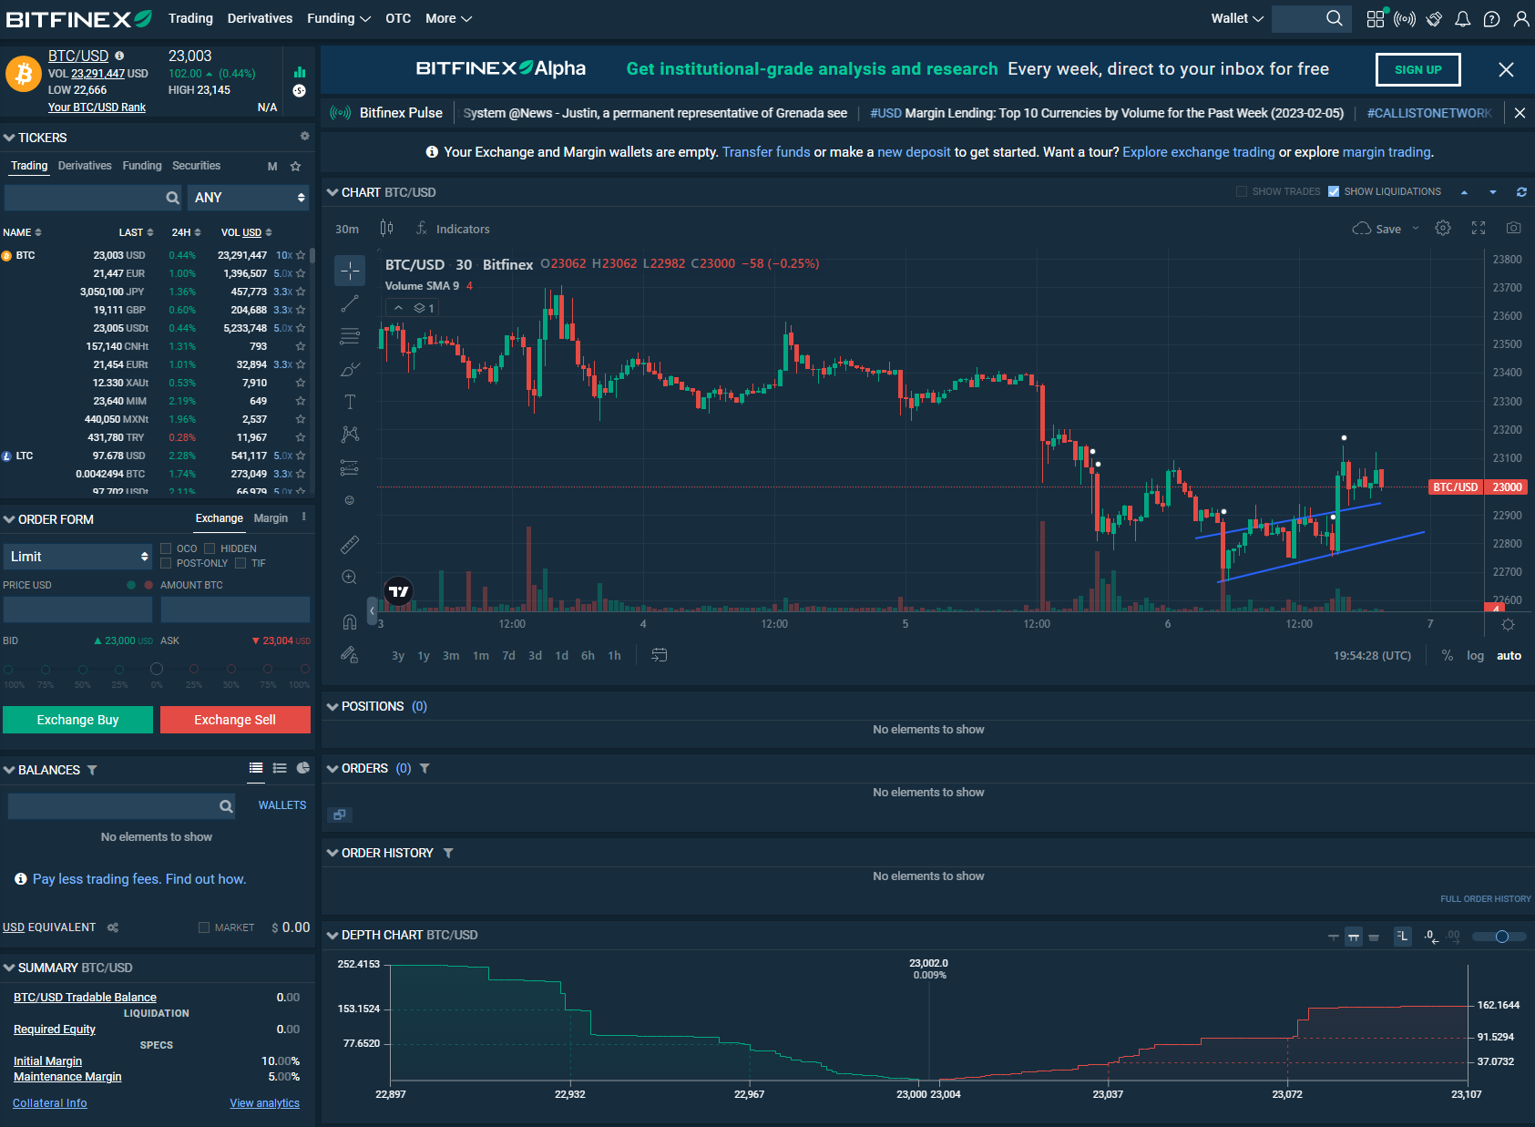The width and height of the screenshot is (1535, 1127).
Task: Enable the TIF order option
Action: [x=240, y=563]
